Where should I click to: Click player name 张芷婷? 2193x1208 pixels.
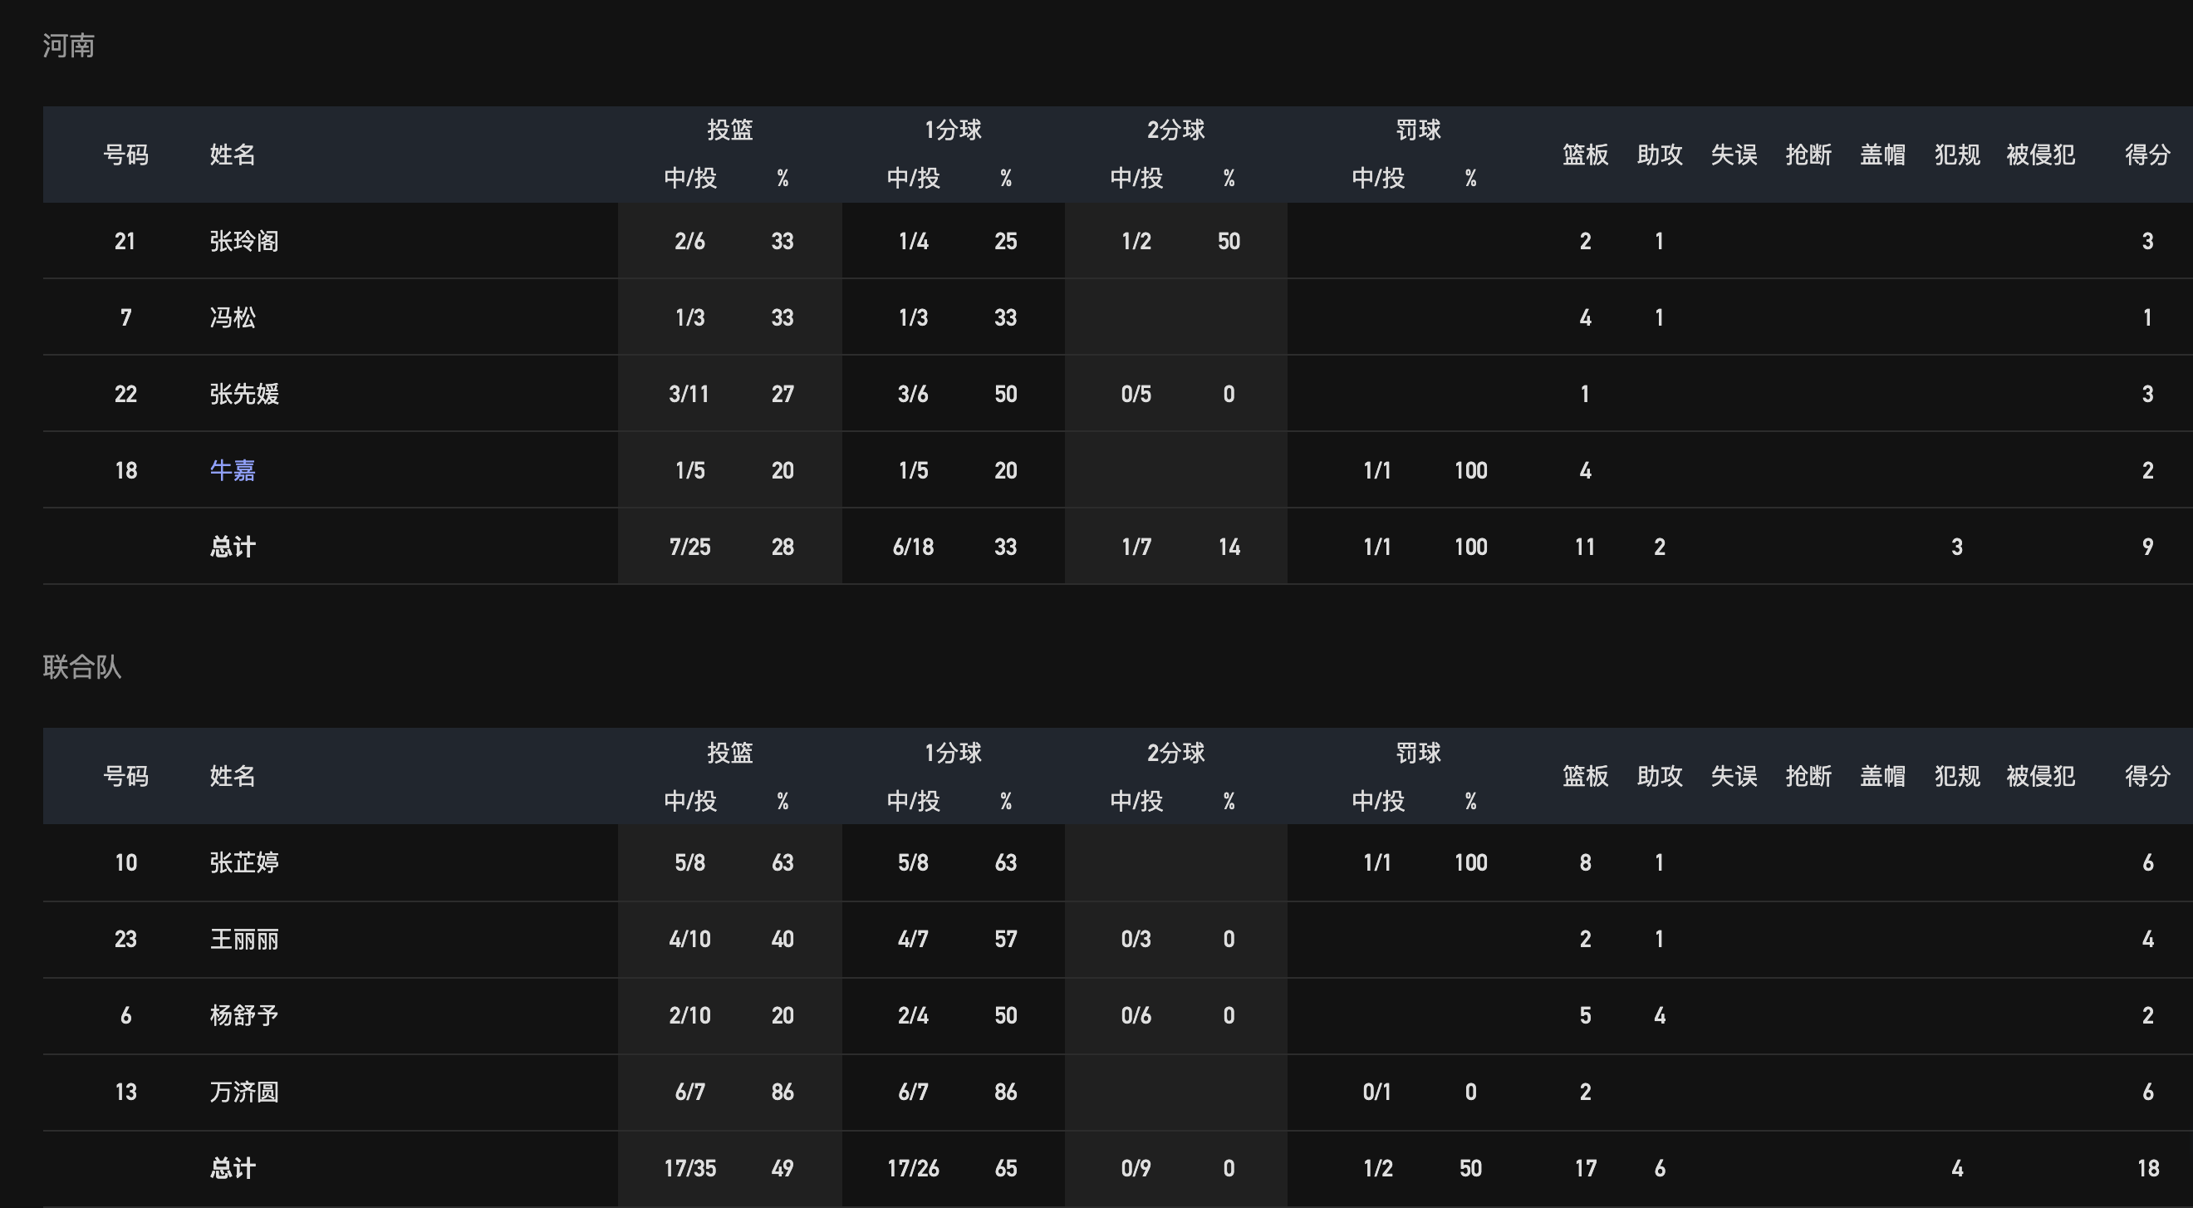click(x=244, y=862)
